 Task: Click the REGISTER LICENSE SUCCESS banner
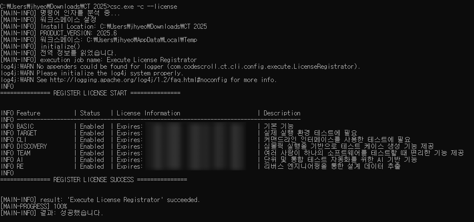tap(93, 180)
